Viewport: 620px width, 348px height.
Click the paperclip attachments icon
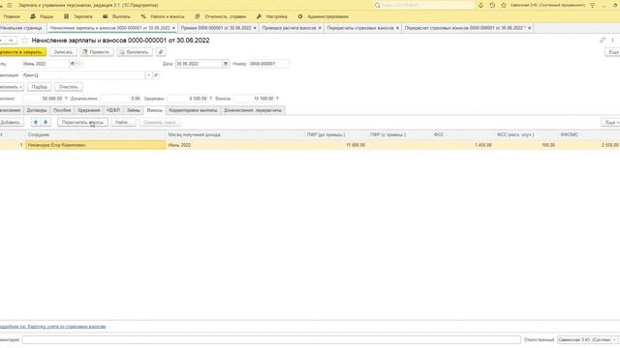pos(161,52)
